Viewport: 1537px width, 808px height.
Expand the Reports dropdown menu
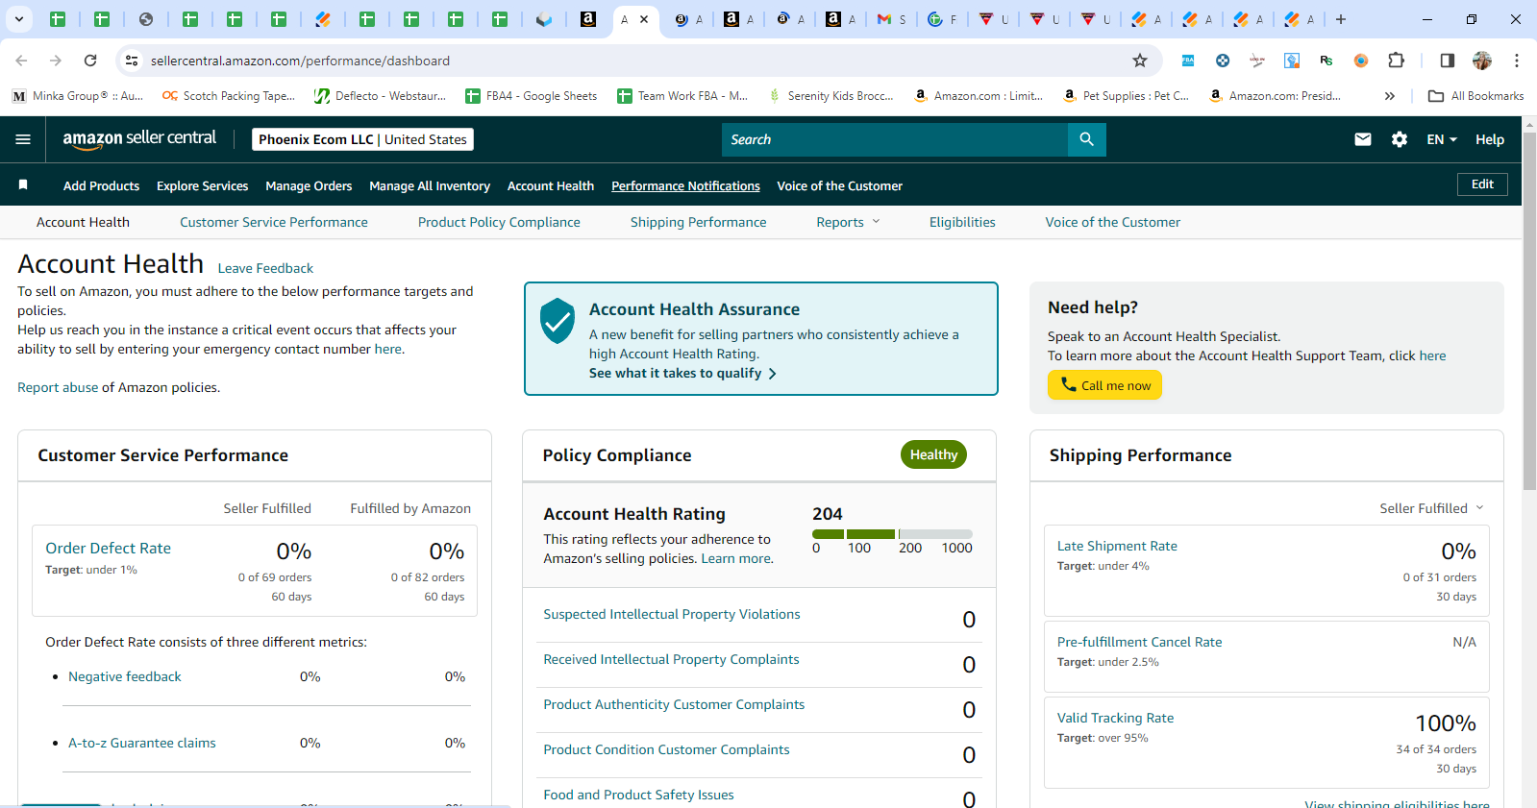[848, 222]
